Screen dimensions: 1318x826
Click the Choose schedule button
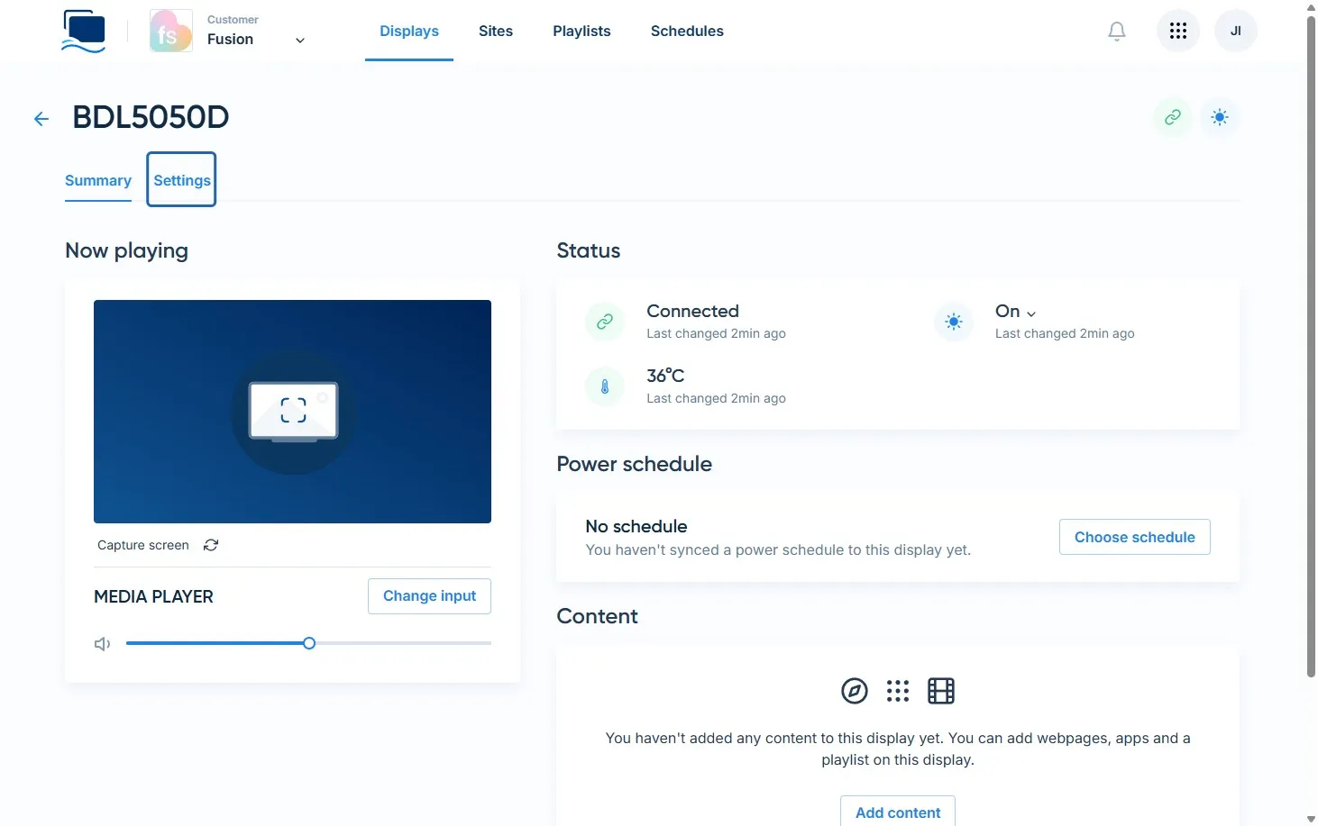[1135, 537]
